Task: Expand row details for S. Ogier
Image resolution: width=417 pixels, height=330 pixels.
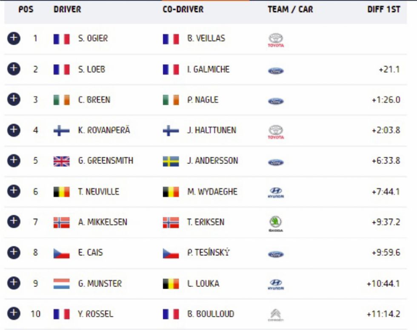Action: point(14,38)
